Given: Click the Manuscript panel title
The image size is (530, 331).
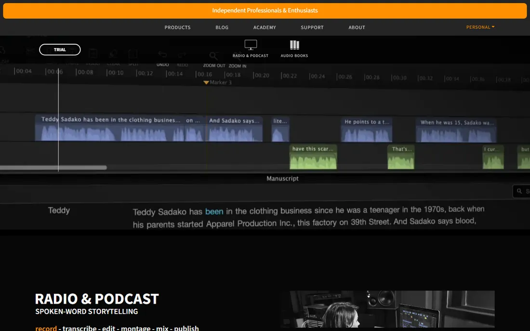Looking at the screenshot, I should coord(282,178).
